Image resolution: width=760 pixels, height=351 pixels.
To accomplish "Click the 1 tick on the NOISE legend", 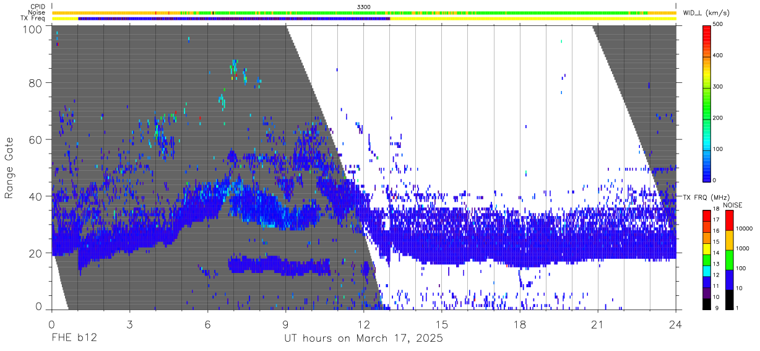I will point(736,308).
